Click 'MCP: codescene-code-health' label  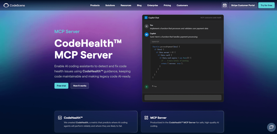(211, 18)
